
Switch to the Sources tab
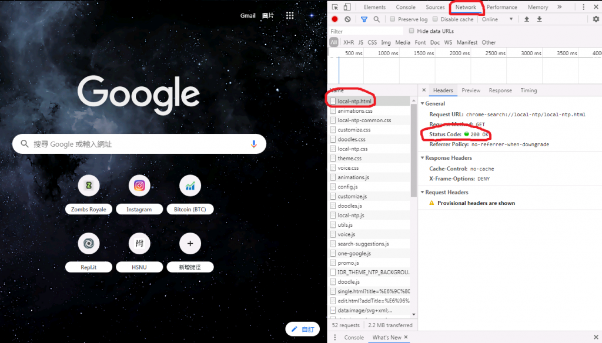click(x=435, y=7)
